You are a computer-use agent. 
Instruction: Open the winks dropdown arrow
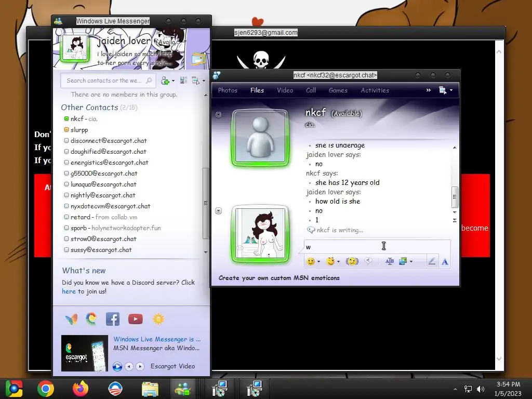[338, 262]
